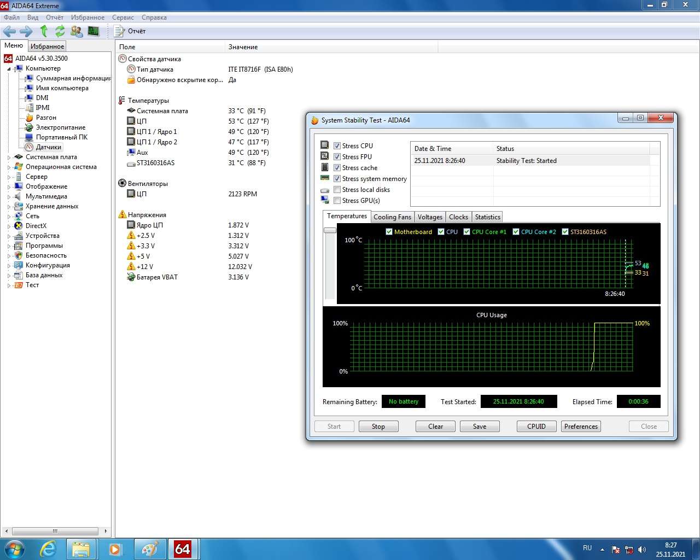Image resolution: width=700 pixels, height=560 pixels.
Task: Toggle ST3160316AS graph legend checkbox
Action: pos(565,232)
